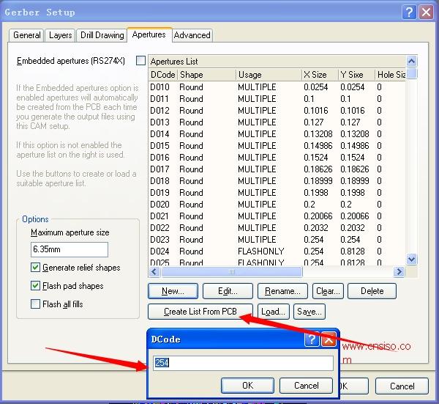This screenshot has height=404, width=439.
Task: Select aperture row D023
Action: 277,240
